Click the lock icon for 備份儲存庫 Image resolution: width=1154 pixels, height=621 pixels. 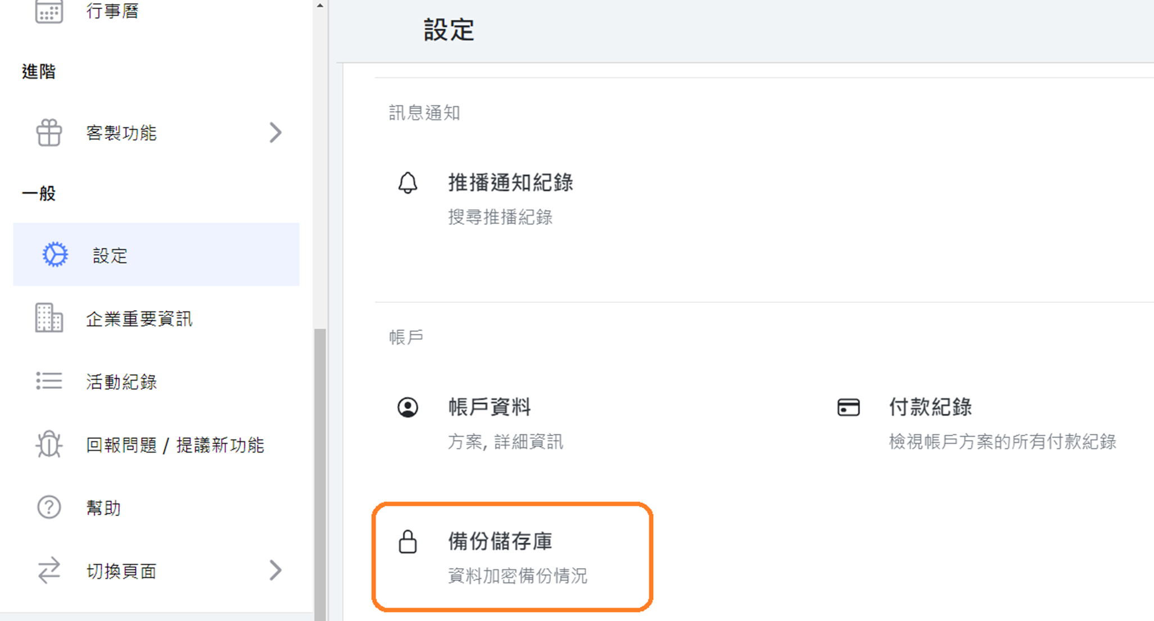click(x=408, y=542)
